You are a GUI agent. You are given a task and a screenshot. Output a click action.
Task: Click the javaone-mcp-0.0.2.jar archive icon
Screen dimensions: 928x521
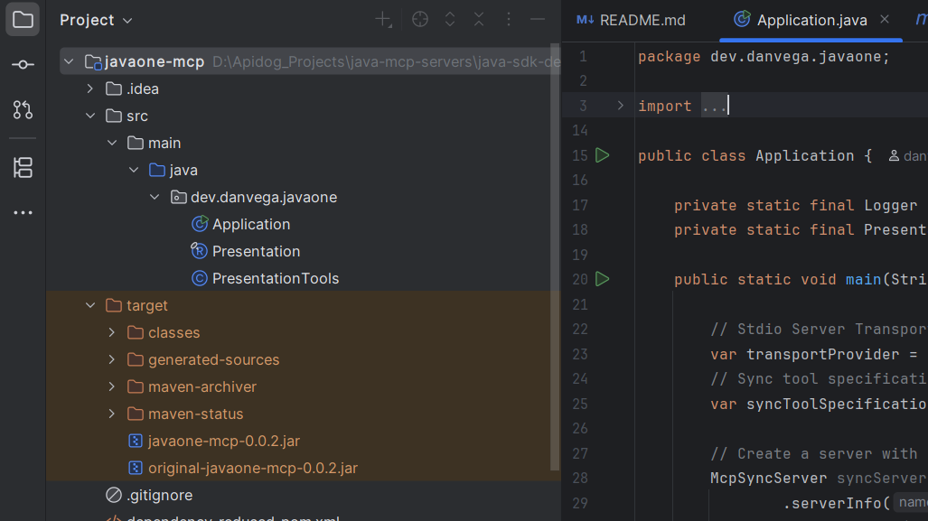click(x=136, y=442)
